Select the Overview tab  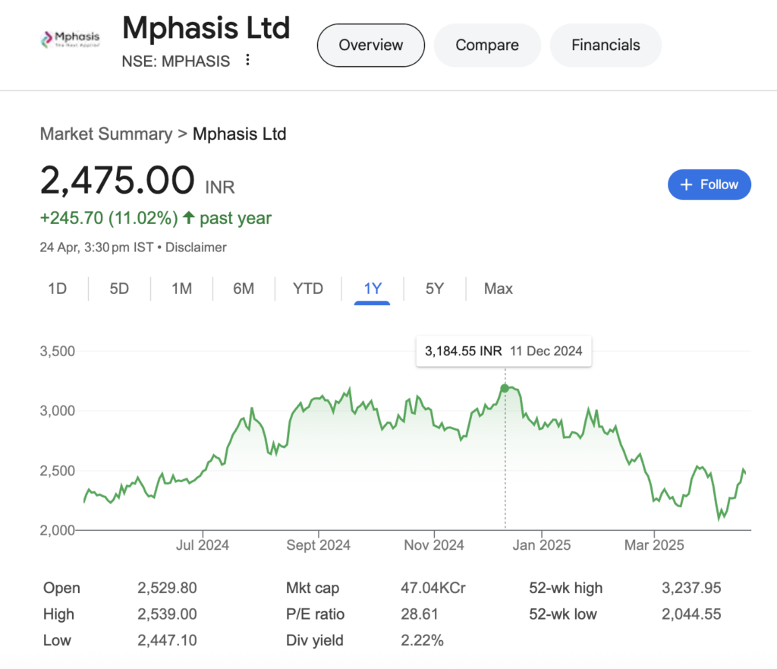370,45
